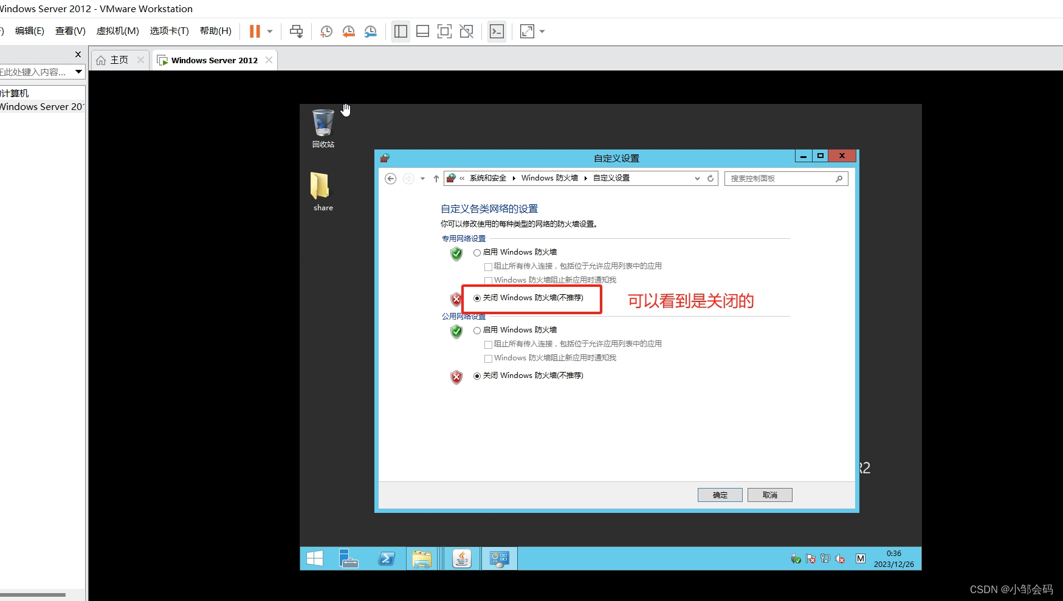Open stretch display dropdown arrow
Screen dimensions: 1063x601
[x=542, y=32]
